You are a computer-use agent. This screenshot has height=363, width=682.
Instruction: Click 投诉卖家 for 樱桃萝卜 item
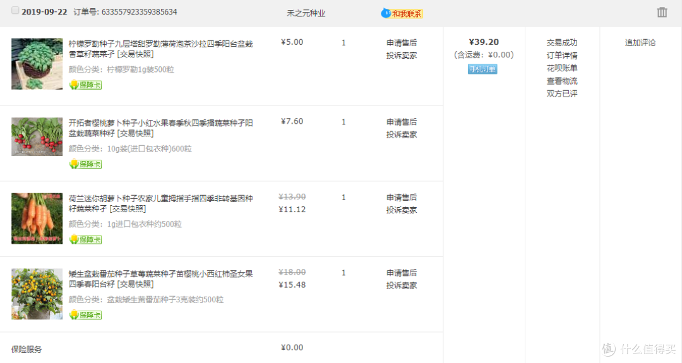click(x=402, y=134)
